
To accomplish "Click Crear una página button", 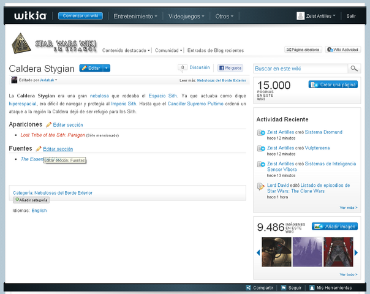I will click(x=333, y=85).
